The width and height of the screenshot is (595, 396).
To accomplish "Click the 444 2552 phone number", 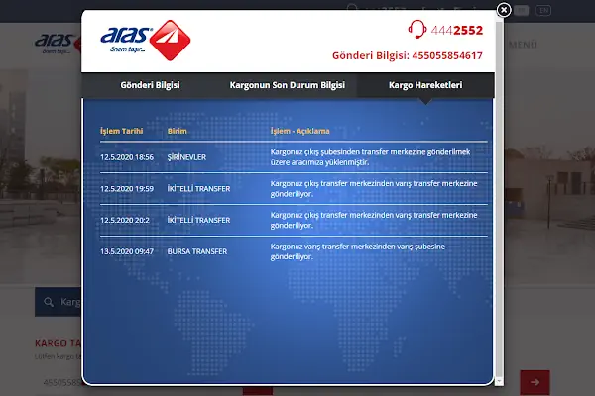I will 457,31.
